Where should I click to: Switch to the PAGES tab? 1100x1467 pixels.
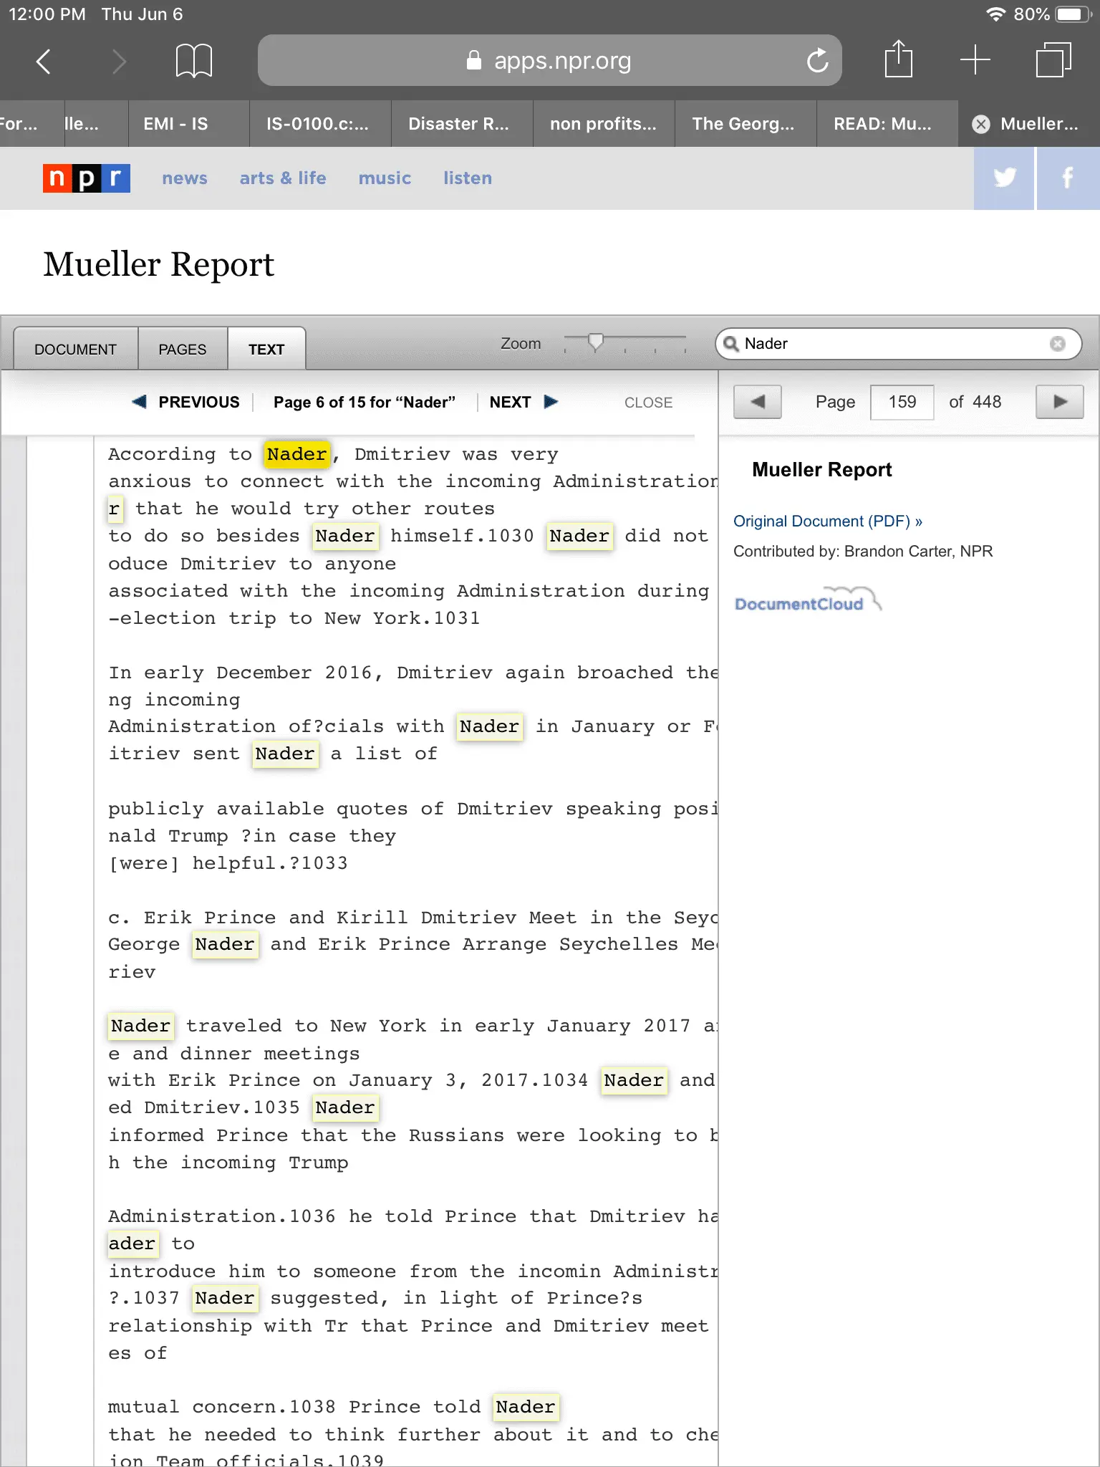tap(183, 350)
